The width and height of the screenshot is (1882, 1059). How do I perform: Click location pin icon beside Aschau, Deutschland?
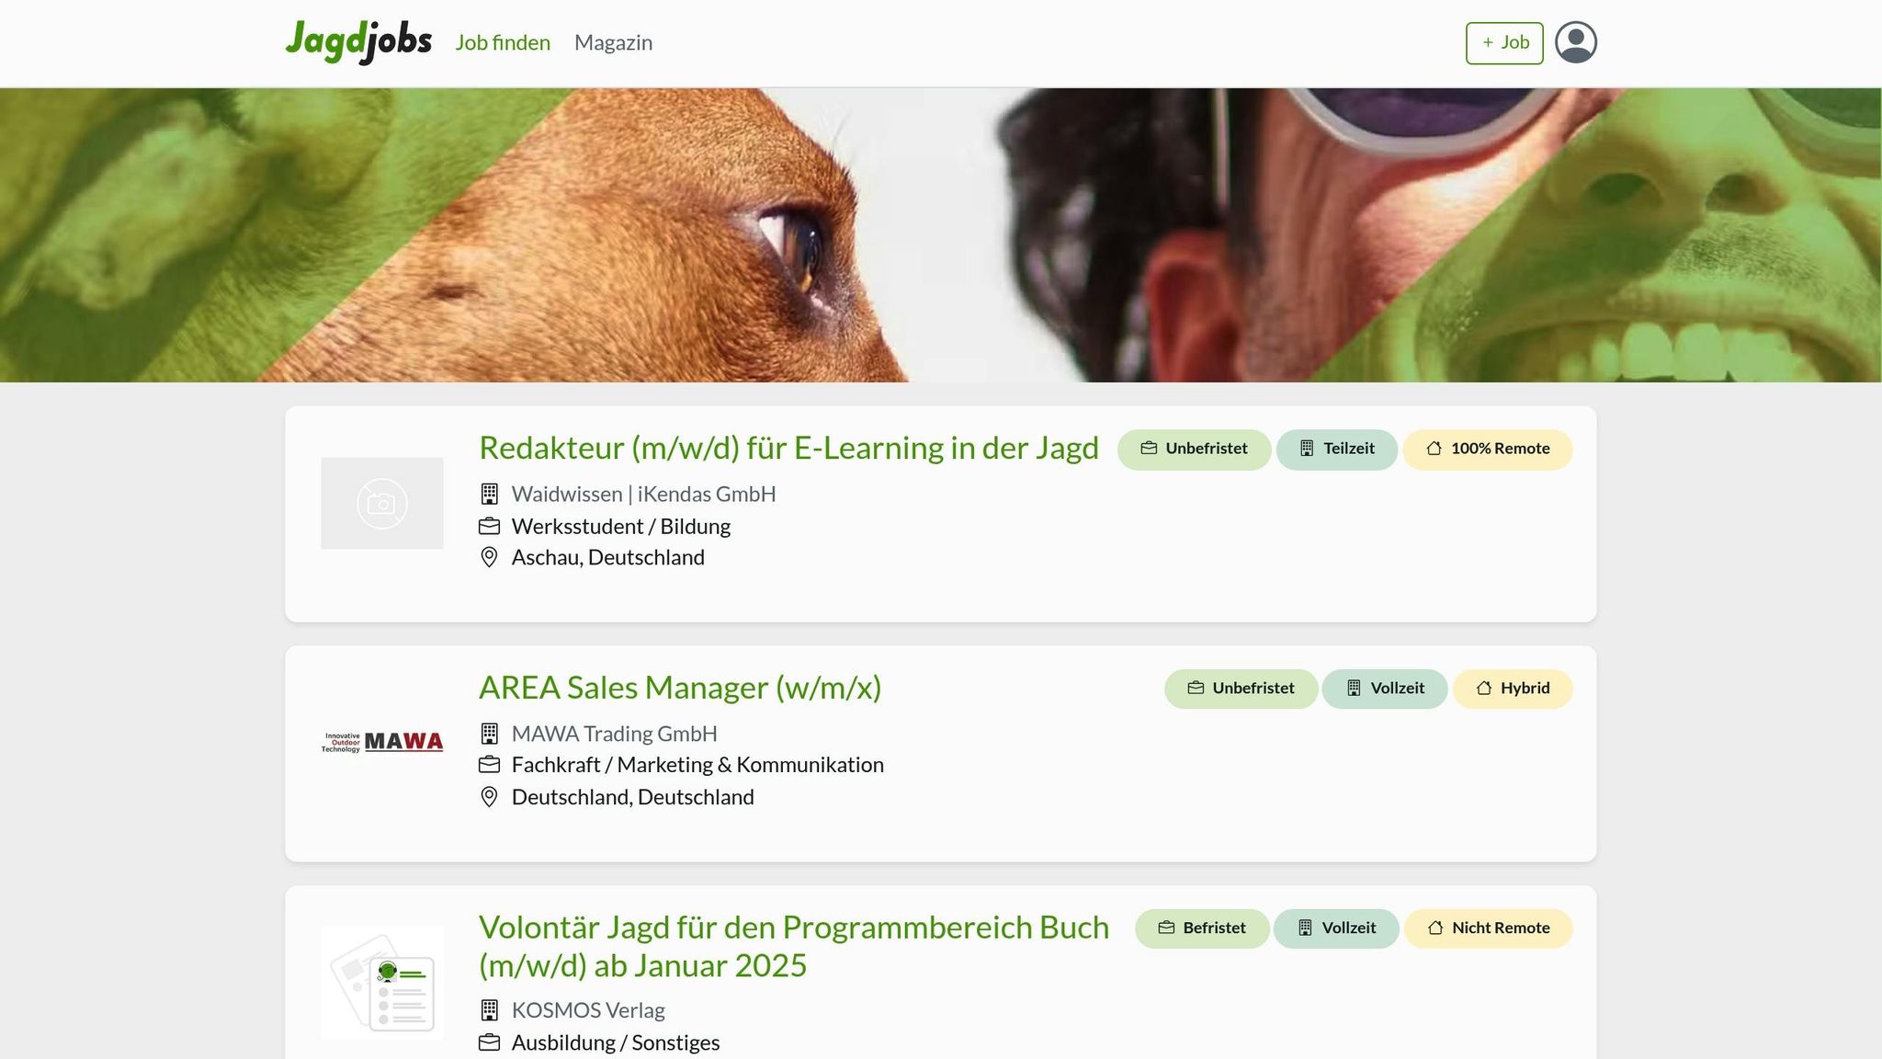pyautogui.click(x=489, y=557)
